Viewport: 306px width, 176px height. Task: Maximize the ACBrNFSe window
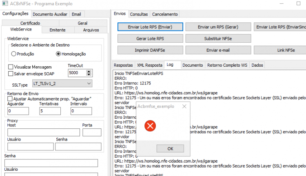(298, 4)
